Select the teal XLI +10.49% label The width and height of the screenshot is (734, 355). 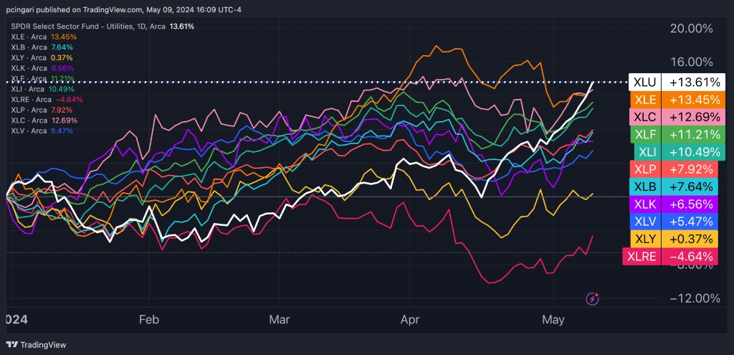point(674,152)
